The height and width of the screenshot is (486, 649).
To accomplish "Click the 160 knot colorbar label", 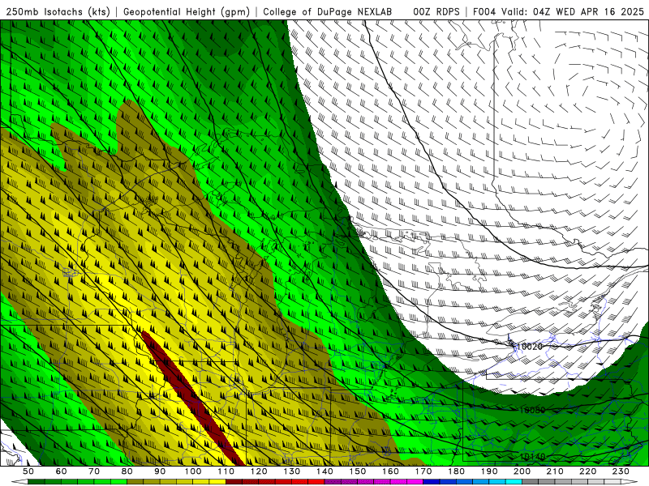I will (x=391, y=471).
